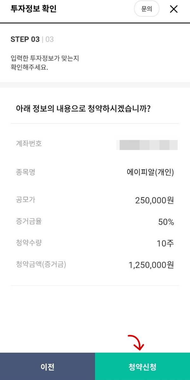This screenshot has height=380, width=190.
Task: Select the 이전 previous button
Action: (x=47, y=366)
